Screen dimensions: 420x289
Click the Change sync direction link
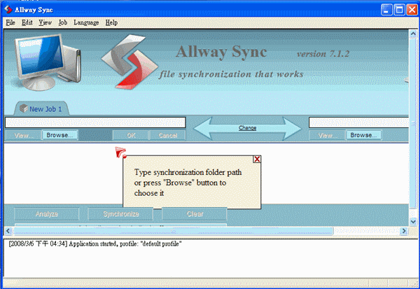(248, 128)
